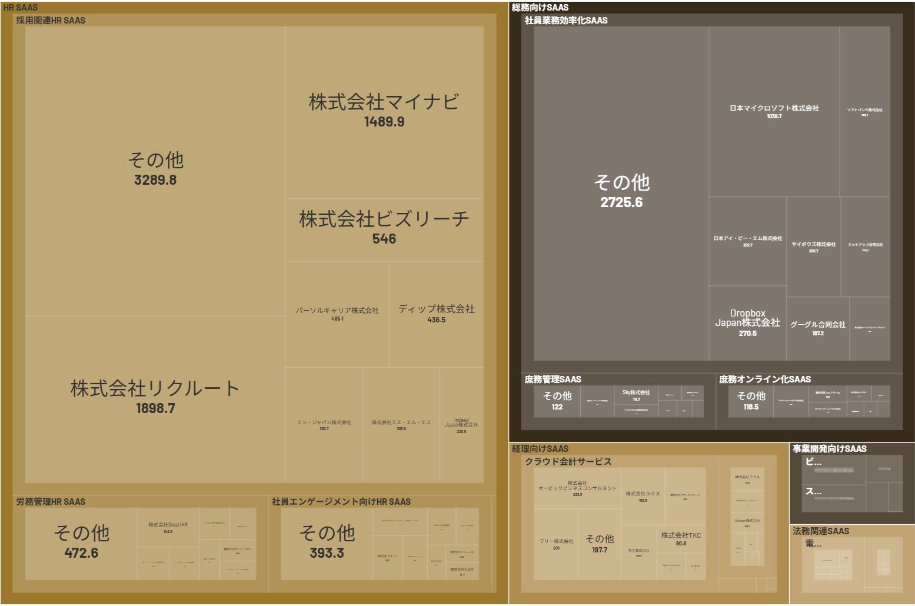Click the HR SAAS category header
The image size is (915, 606).
click(x=21, y=7)
